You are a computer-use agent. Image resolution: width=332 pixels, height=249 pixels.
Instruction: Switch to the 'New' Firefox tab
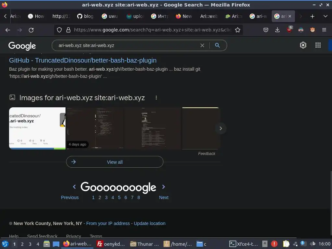184,16
